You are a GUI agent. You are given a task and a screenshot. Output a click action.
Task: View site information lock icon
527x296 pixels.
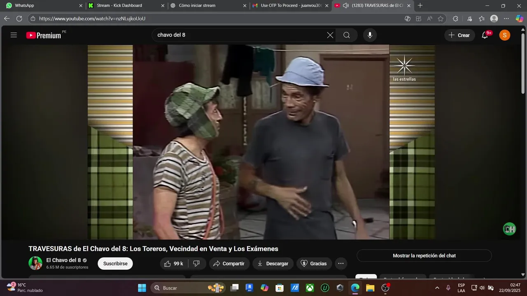33,18
